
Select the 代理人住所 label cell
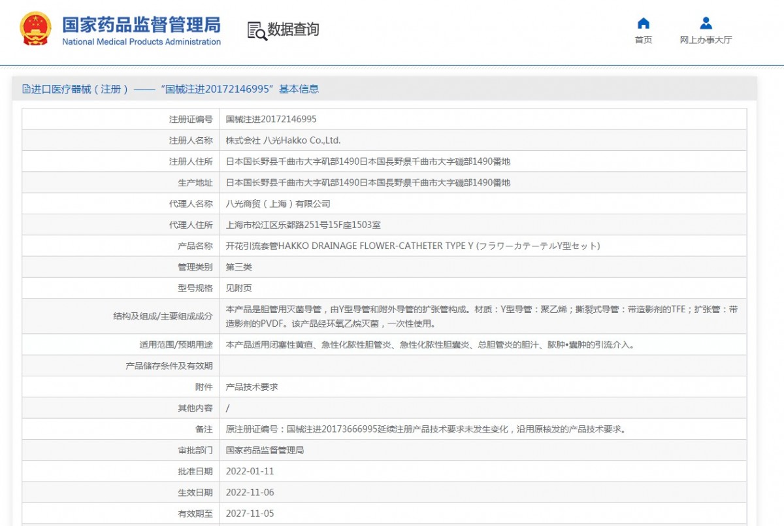coord(121,225)
